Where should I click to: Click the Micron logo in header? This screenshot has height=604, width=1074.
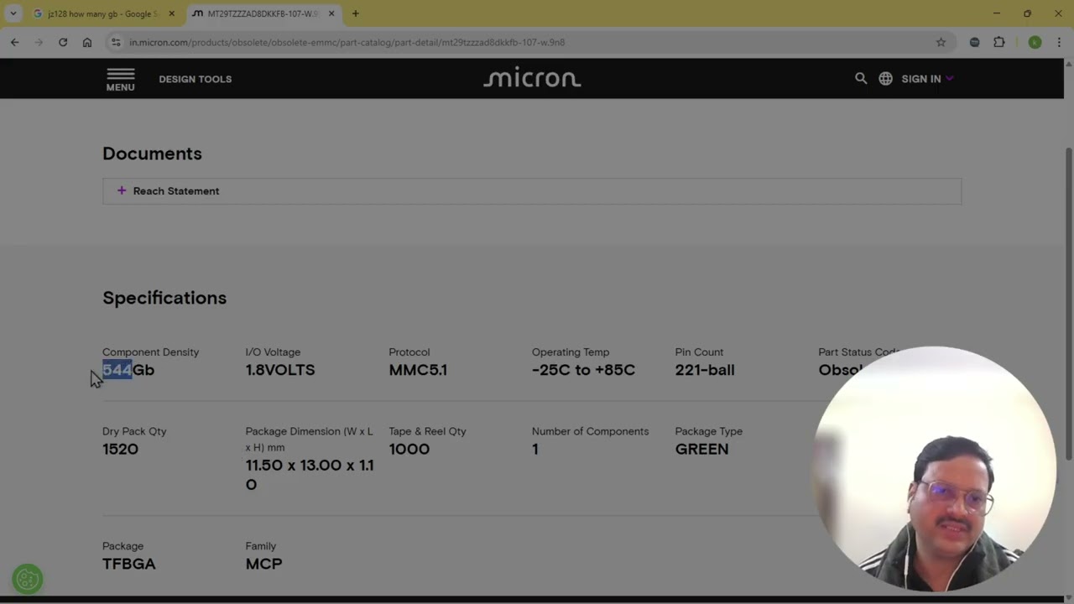(x=532, y=78)
